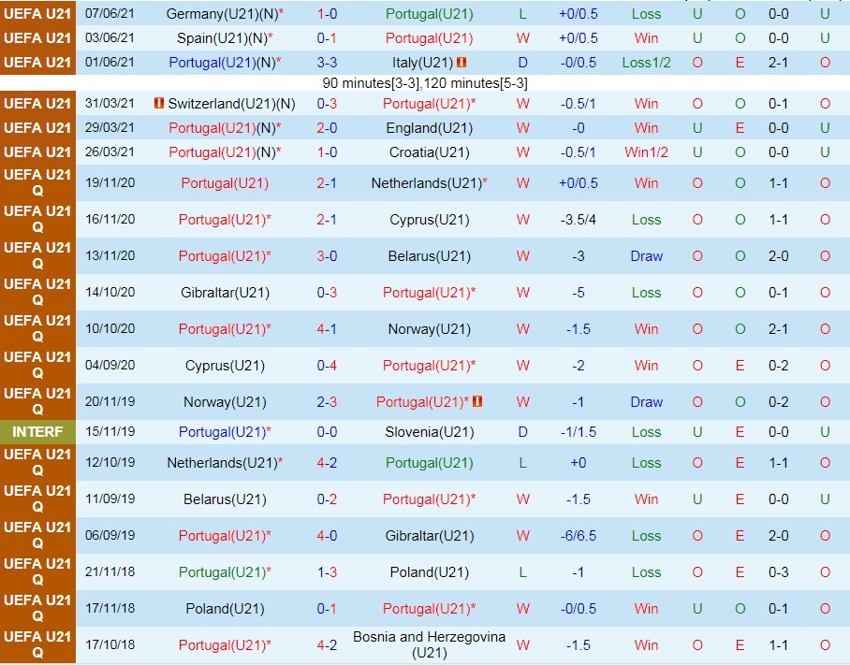The image size is (850, 665).
Task: Open Croatia(U21) team link
Action: (430, 152)
